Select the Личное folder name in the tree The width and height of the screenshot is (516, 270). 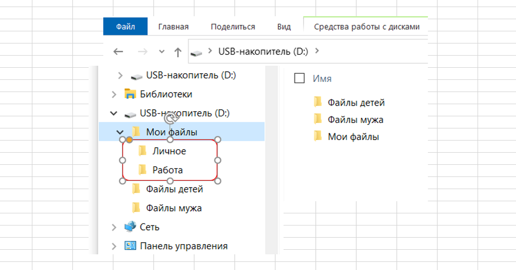point(169,151)
